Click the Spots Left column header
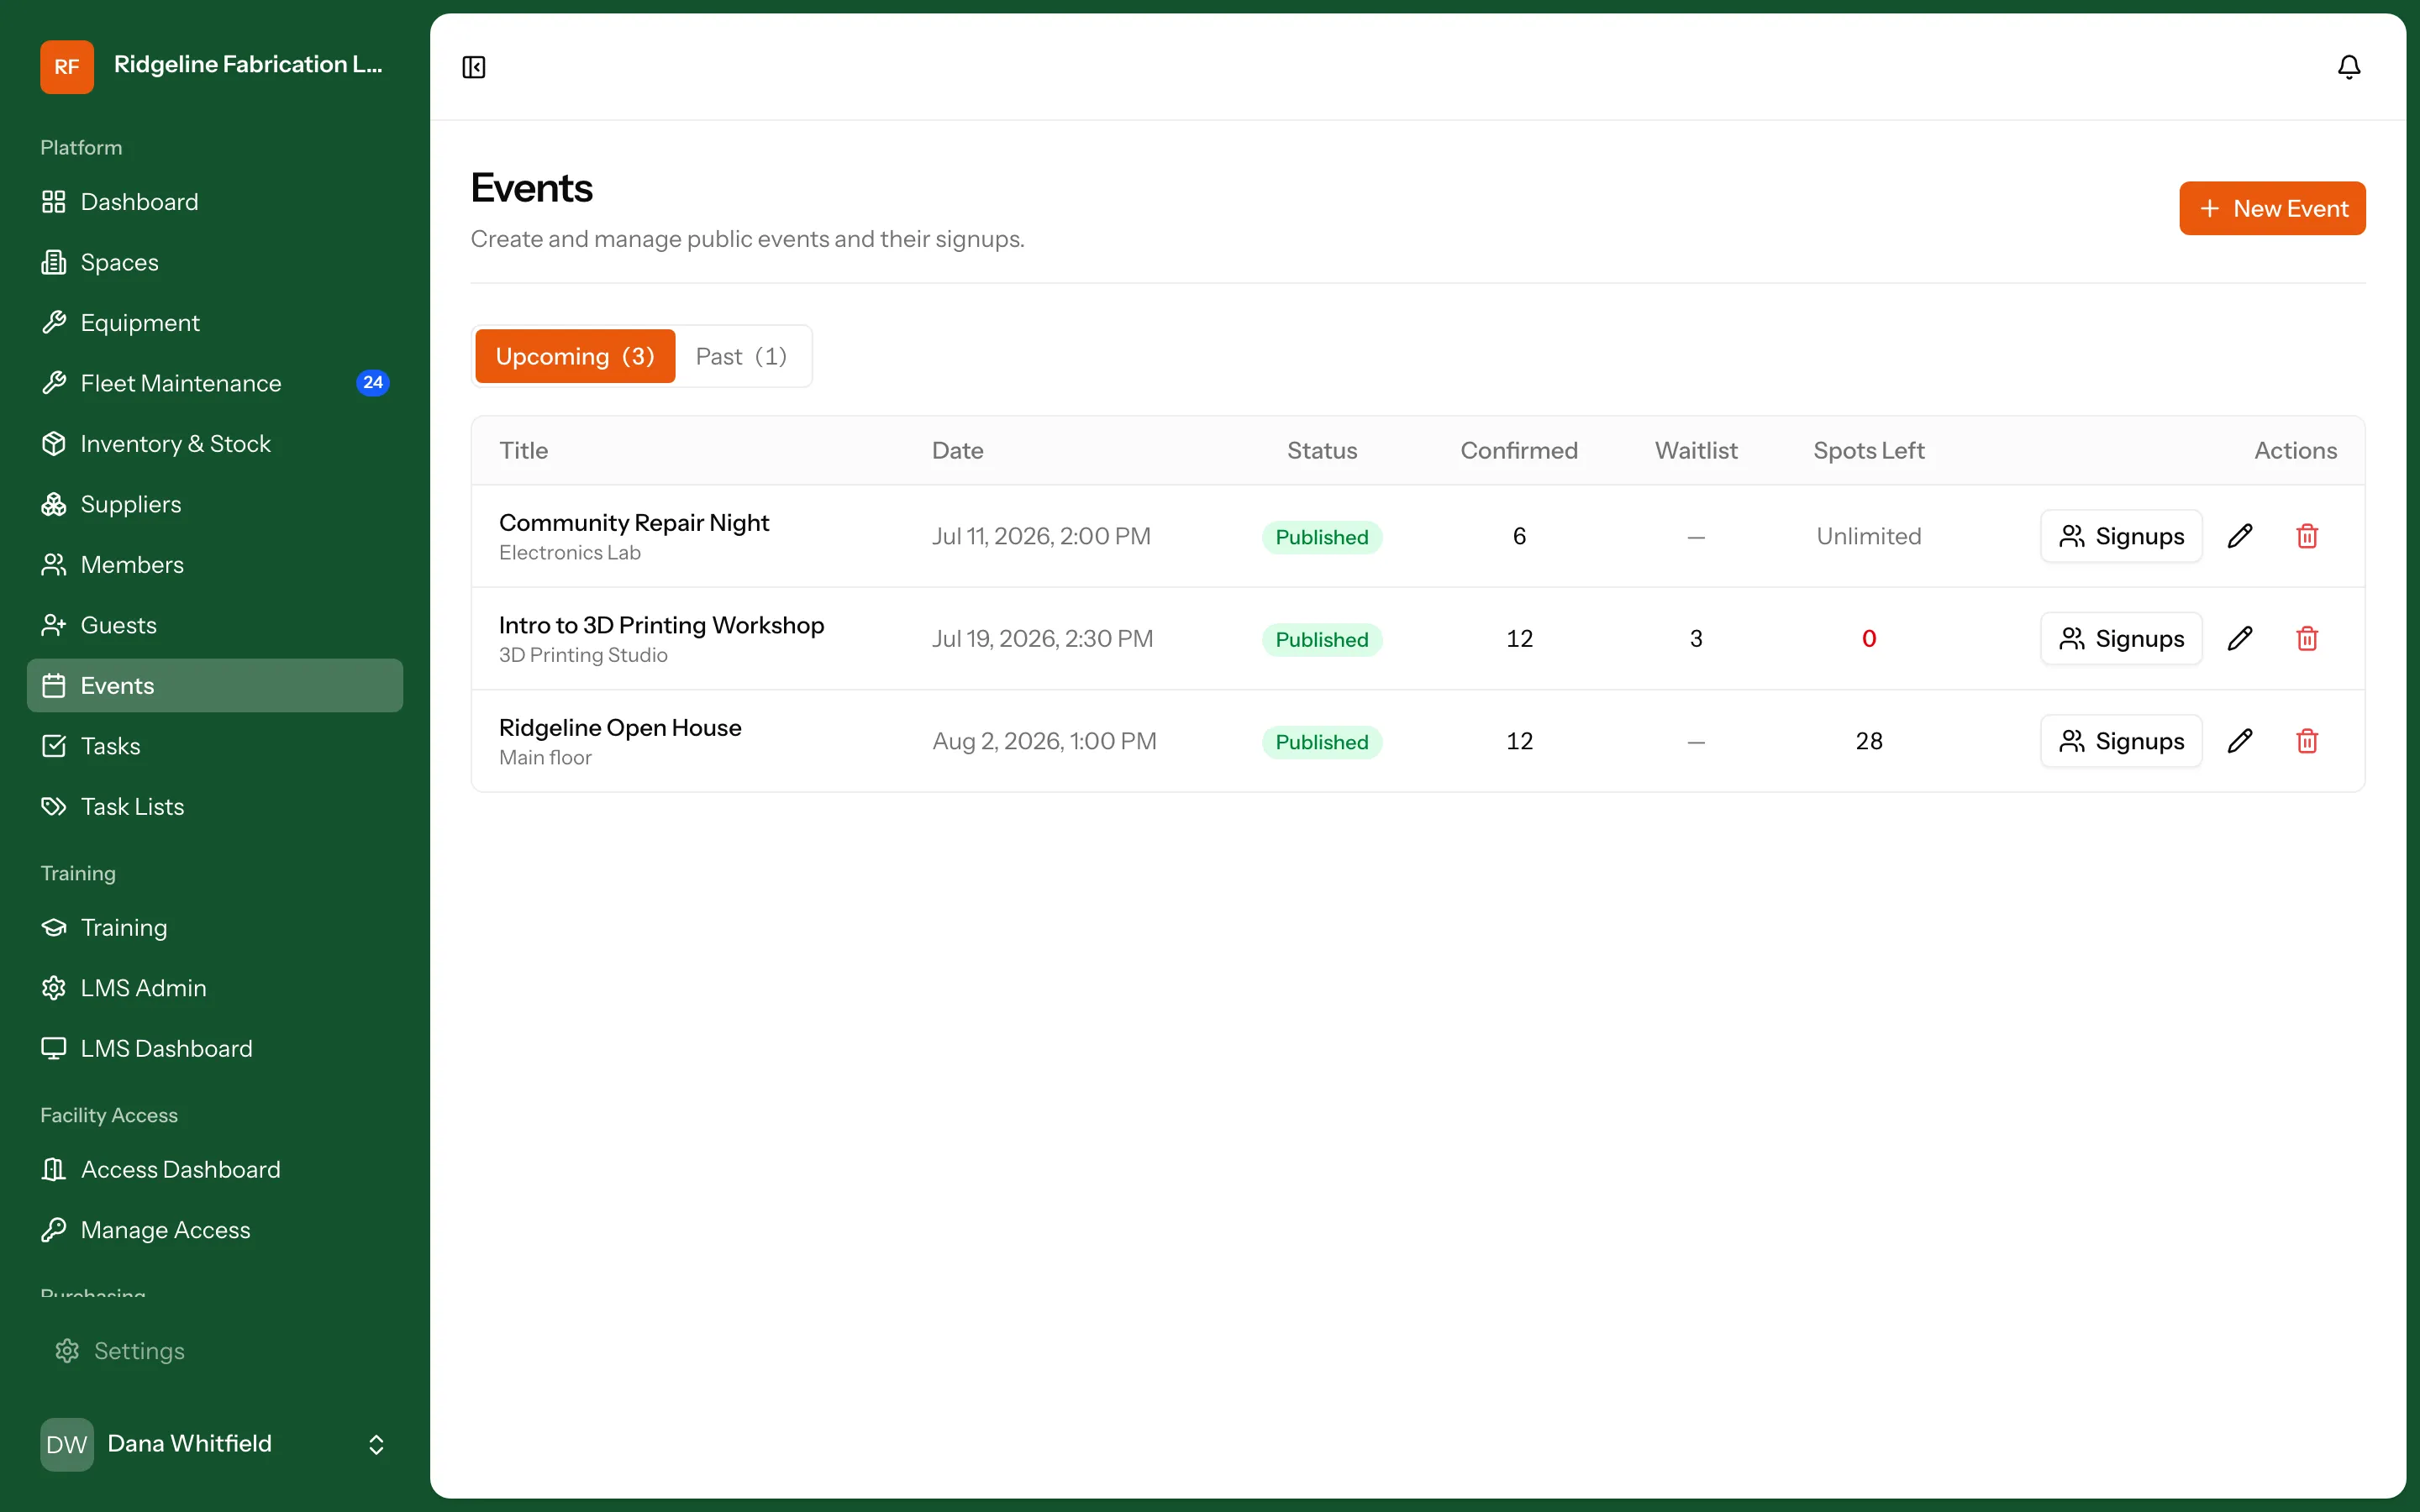The height and width of the screenshot is (1512, 2420). point(1868,450)
